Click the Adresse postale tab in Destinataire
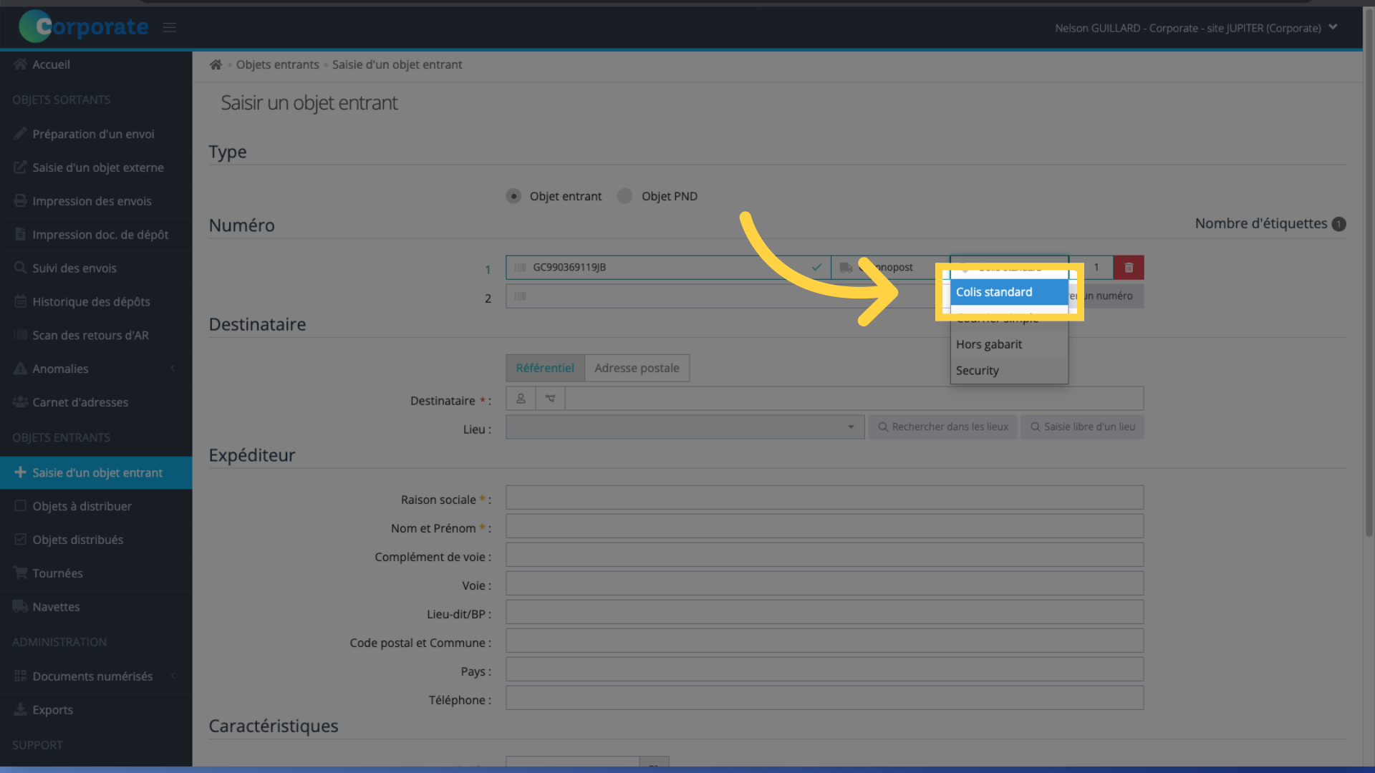This screenshot has width=1375, height=773. coord(637,367)
